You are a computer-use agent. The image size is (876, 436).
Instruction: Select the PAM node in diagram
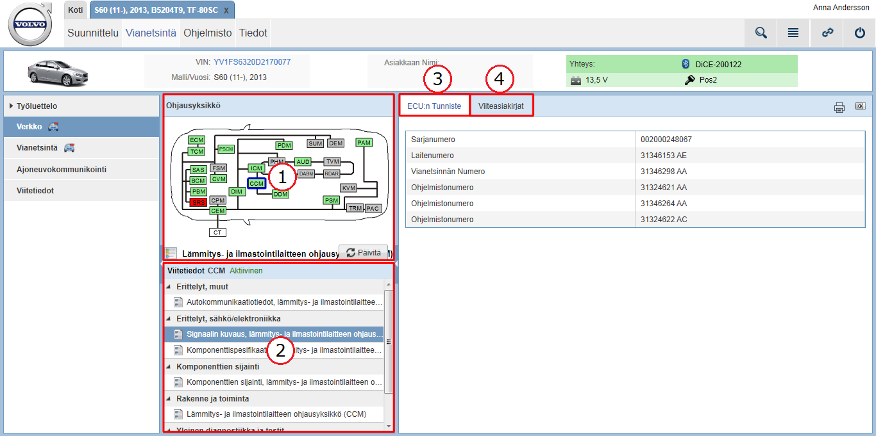[364, 142]
